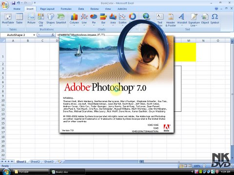Switch to the Home ribbon tab
Screen dimensions: 234x175
pyautogui.click(x=17, y=9)
